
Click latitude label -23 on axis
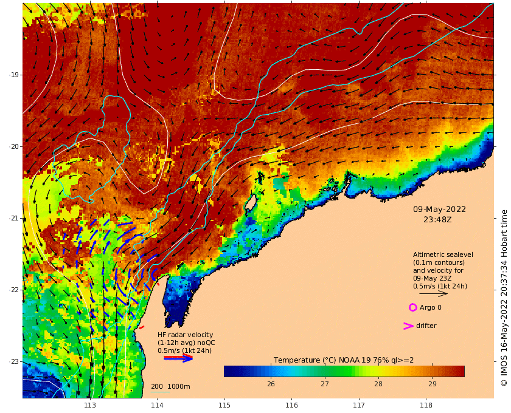coord(13,361)
